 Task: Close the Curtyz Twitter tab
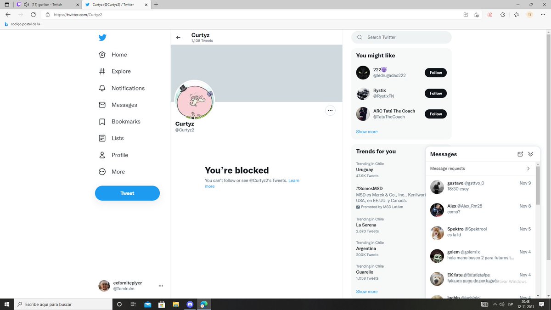pos(147,5)
